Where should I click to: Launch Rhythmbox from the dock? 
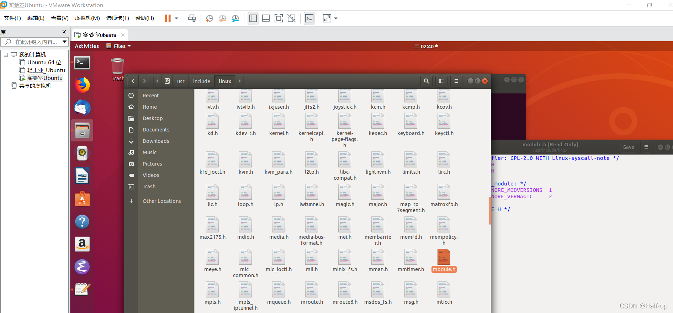pyautogui.click(x=82, y=153)
